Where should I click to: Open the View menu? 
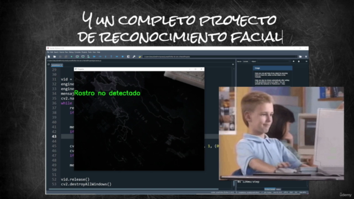tap(94, 52)
